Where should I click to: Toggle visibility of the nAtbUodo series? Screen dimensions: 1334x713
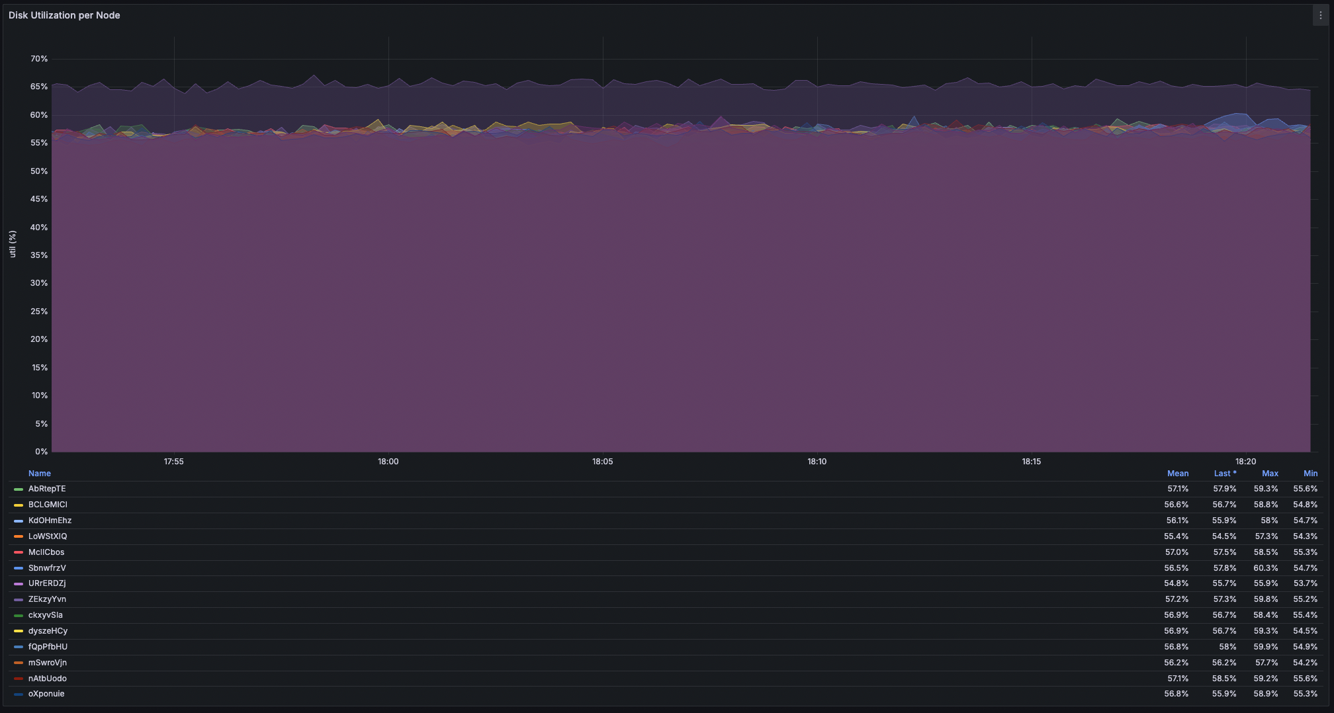pos(46,679)
